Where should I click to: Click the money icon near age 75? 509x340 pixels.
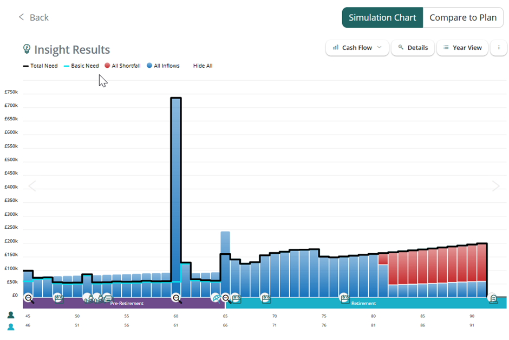click(344, 298)
